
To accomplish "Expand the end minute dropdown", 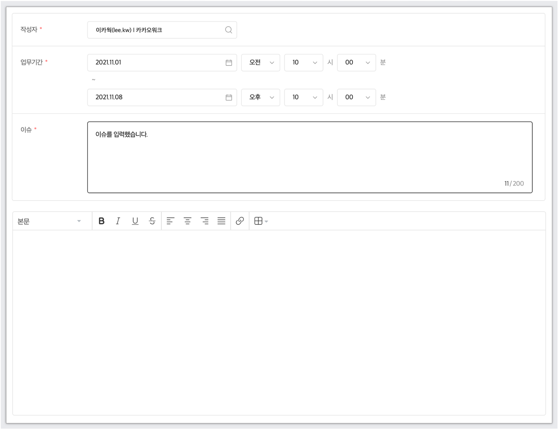I will 356,97.
